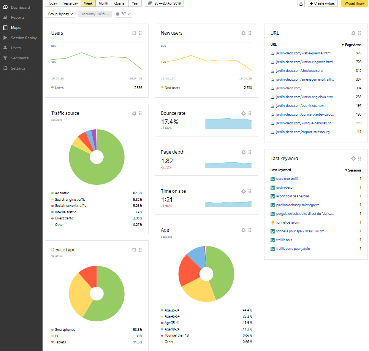
Task: Click drag handle on URL widget
Action: click(359, 33)
